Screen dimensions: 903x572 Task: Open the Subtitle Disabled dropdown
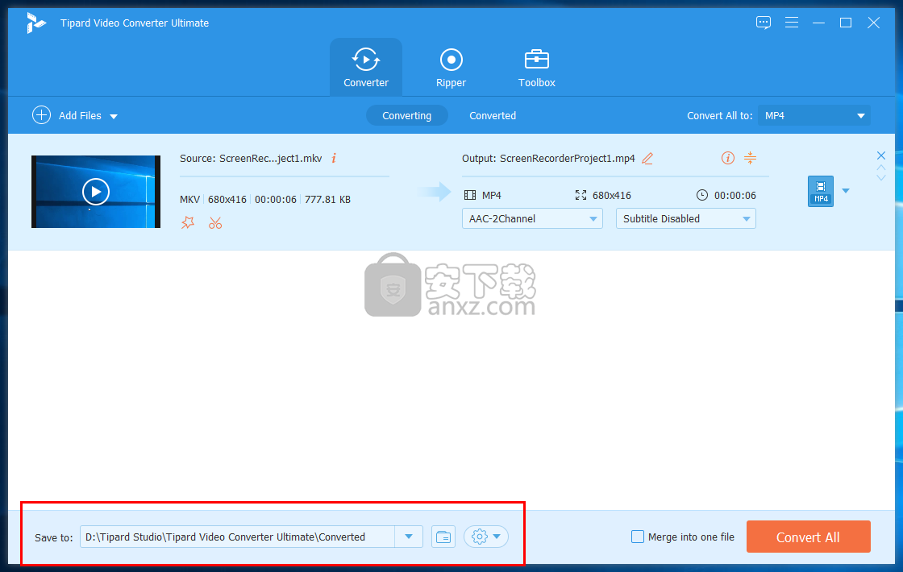[x=685, y=218]
